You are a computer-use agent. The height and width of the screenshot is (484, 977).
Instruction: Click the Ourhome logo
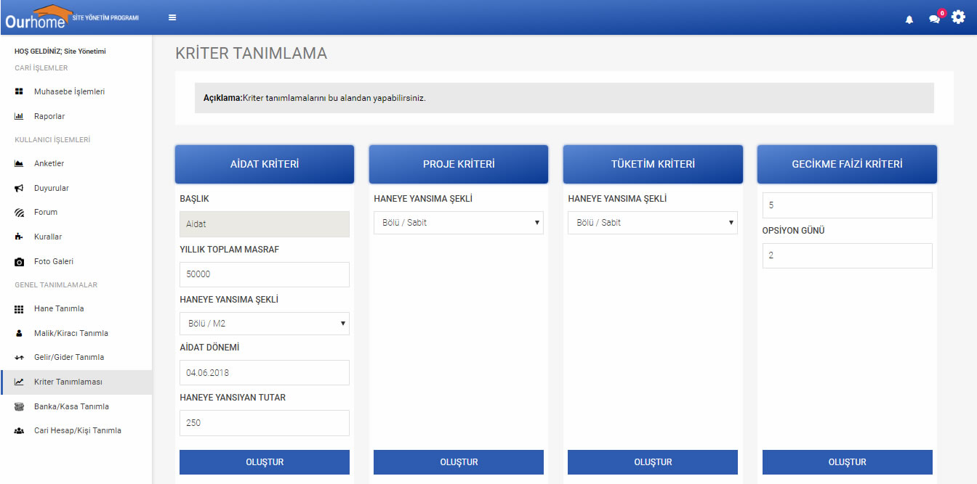40,17
